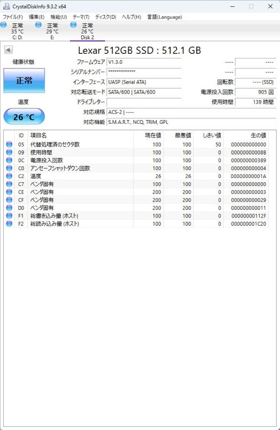Open the ファイル(F) menu

[13, 17]
